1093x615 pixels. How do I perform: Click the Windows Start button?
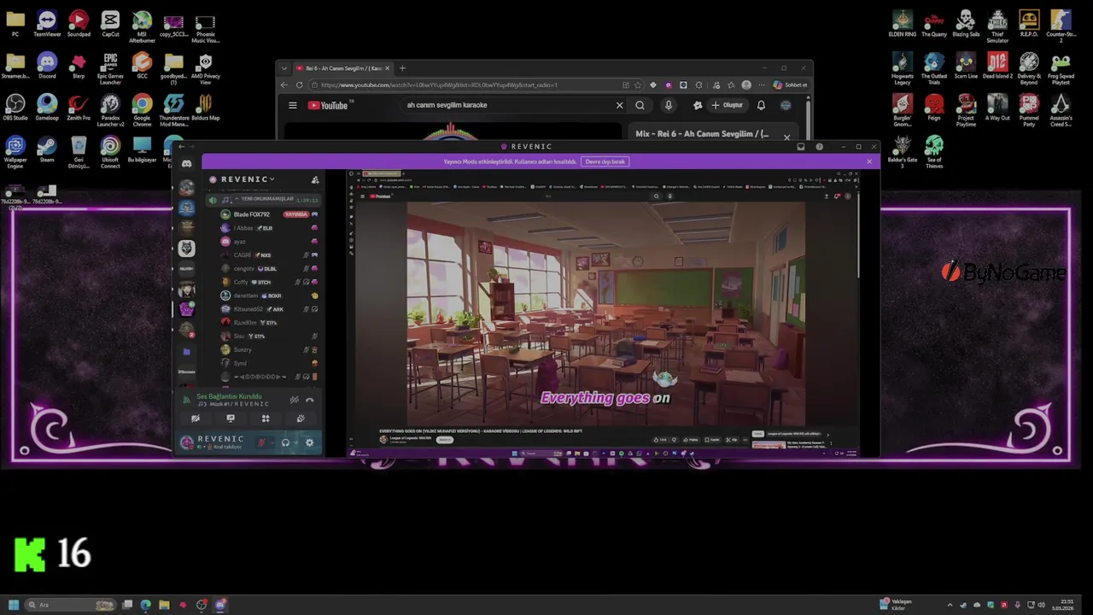(14, 605)
